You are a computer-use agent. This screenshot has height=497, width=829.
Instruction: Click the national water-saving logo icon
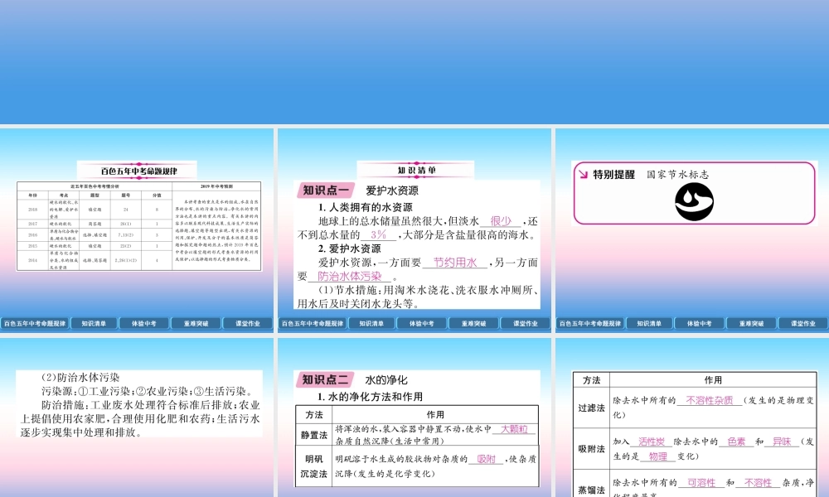coord(694,202)
